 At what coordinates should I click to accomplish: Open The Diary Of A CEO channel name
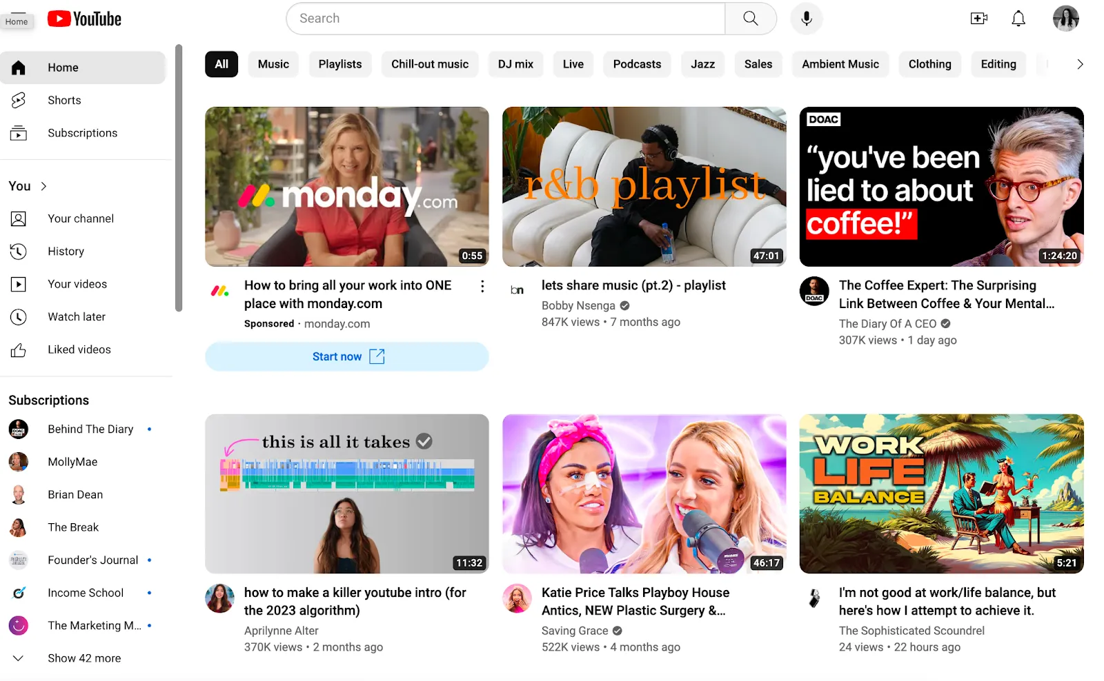click(887, 324)
